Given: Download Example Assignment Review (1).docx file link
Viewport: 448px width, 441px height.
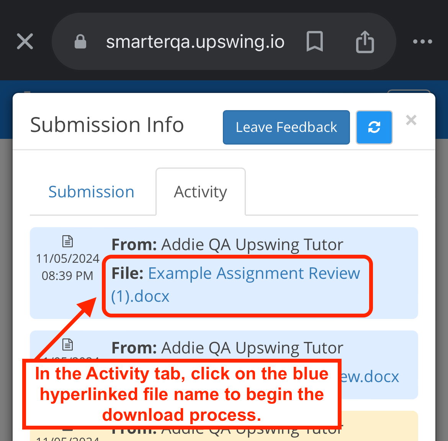Looking at the screenshot, I should point(236,285).
